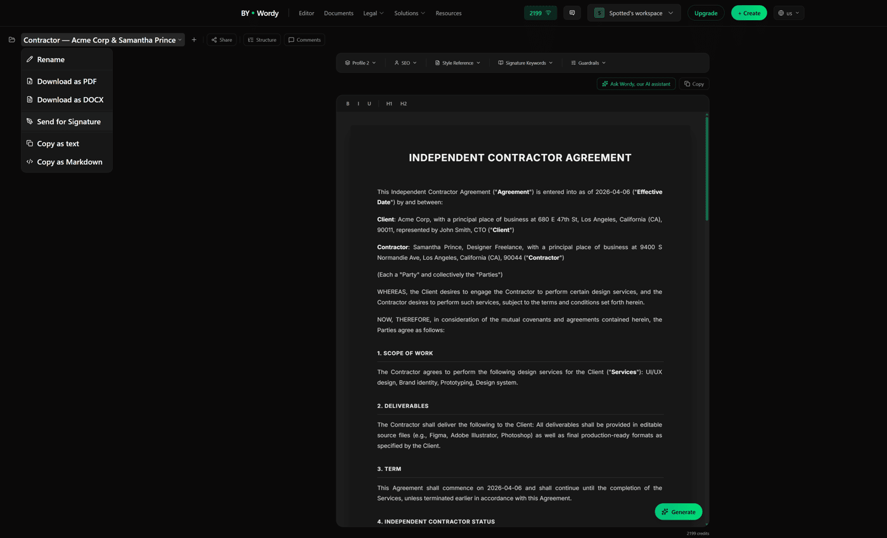
Task: Toggle underline formatting with the U button
Action: pos(369,104)
